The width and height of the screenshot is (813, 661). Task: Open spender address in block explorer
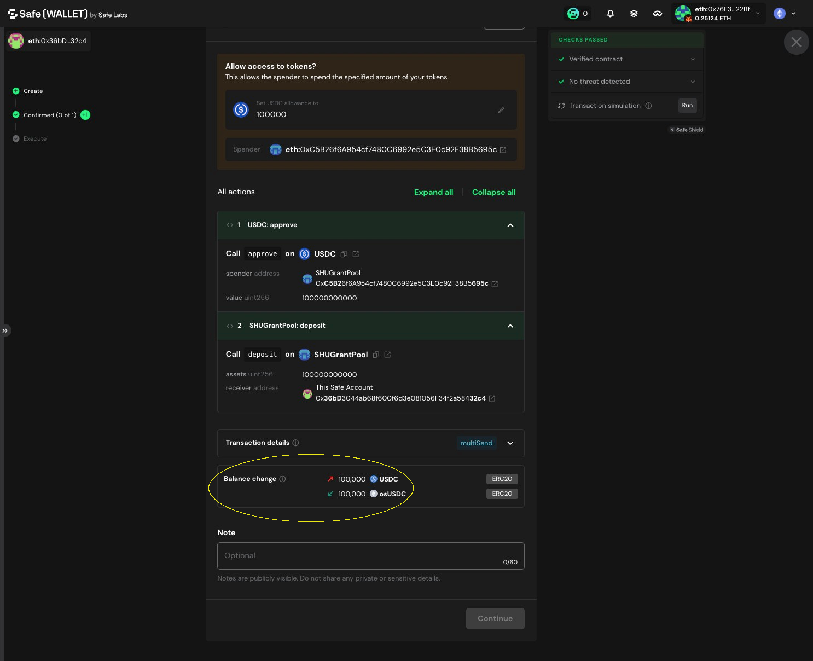tap(503, 150)
